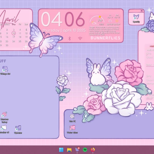Click the Bluetooth icon in clock widget
Viewport: 154px width, 154px height.
[x=70, y=38]
